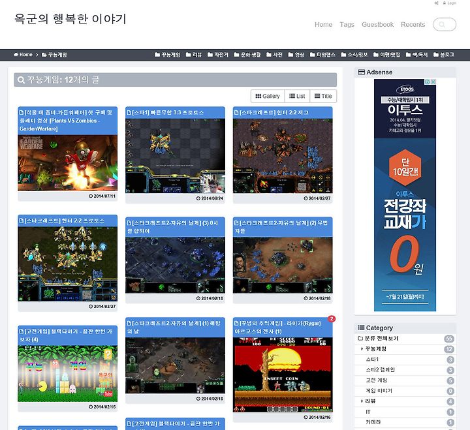Click the breadcrumb 꾸농게임 folder link
The width and height of the screenshot is (470, 430).
click(x=54, y=55)
